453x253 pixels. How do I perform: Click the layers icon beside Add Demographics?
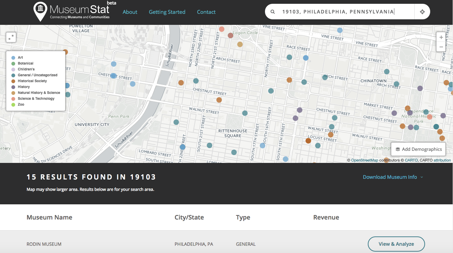(x=398, y=149)
